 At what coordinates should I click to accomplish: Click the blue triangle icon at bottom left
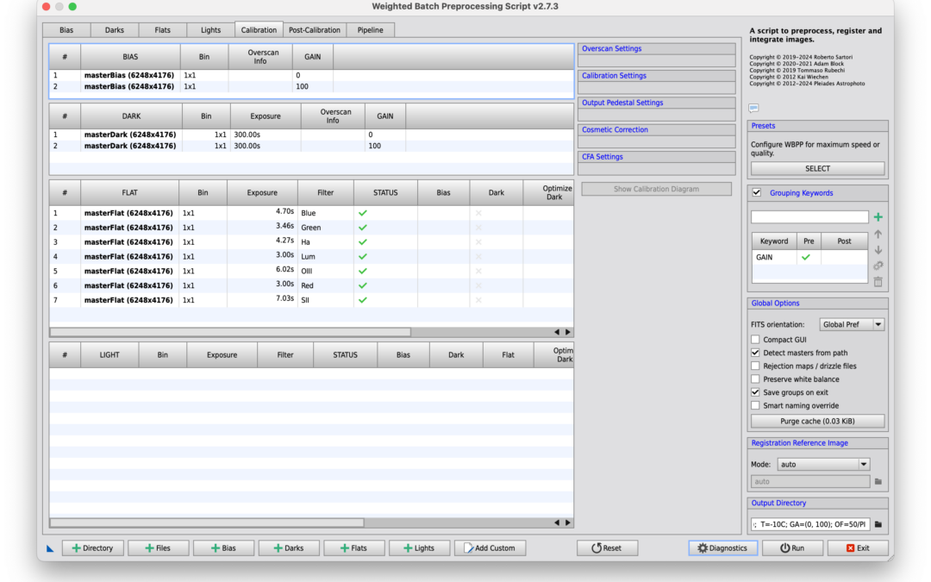pos(50,548)
